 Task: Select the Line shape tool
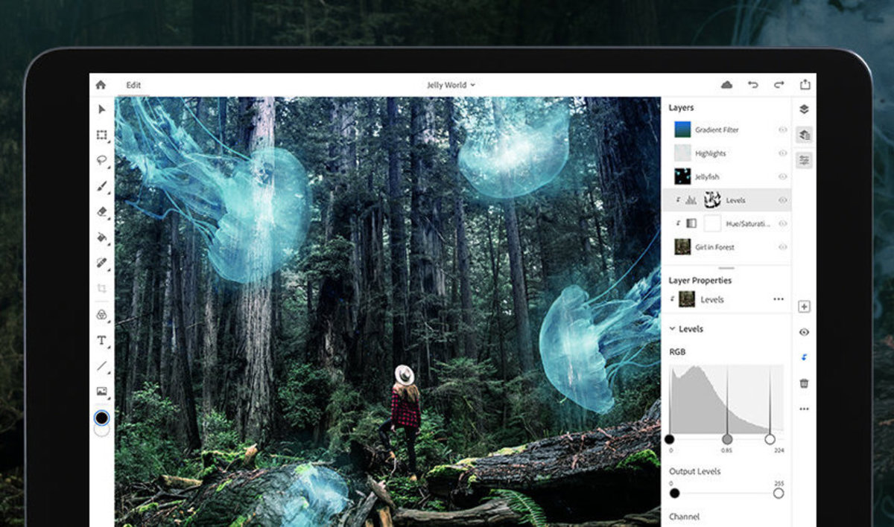coord(102,365)
